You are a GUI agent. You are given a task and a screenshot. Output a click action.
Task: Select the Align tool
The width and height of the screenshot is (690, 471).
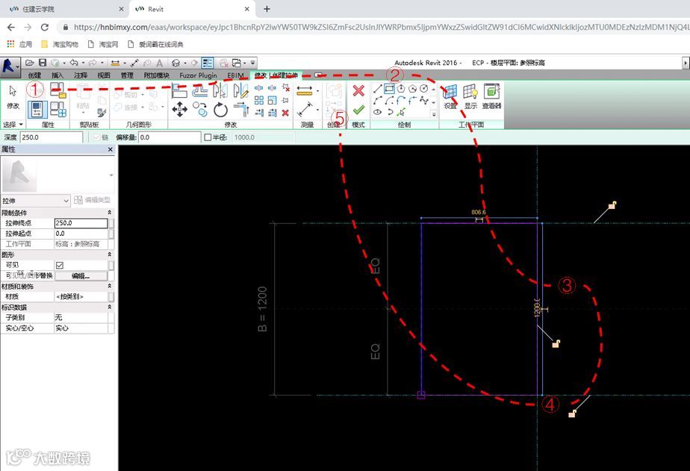pyautogui.click(x=179, y=90)
